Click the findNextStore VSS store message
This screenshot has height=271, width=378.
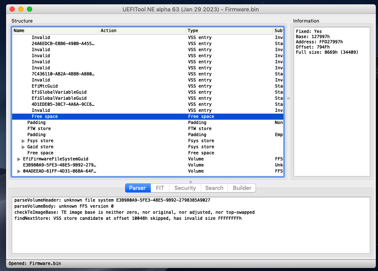point(128,219)
